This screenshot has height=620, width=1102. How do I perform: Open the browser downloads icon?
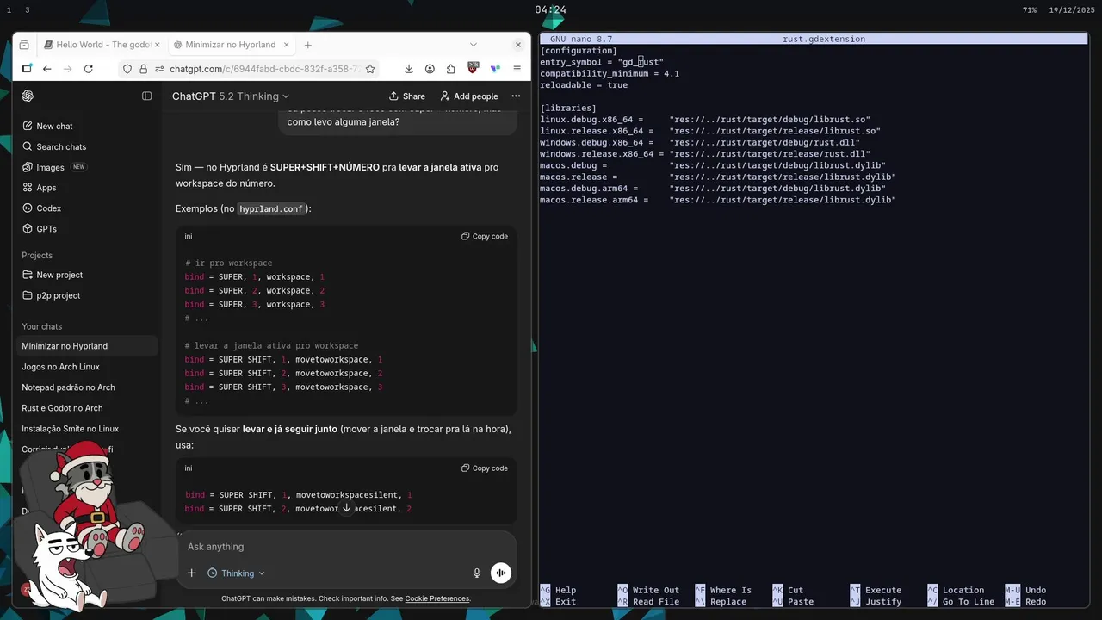[408, 69]
